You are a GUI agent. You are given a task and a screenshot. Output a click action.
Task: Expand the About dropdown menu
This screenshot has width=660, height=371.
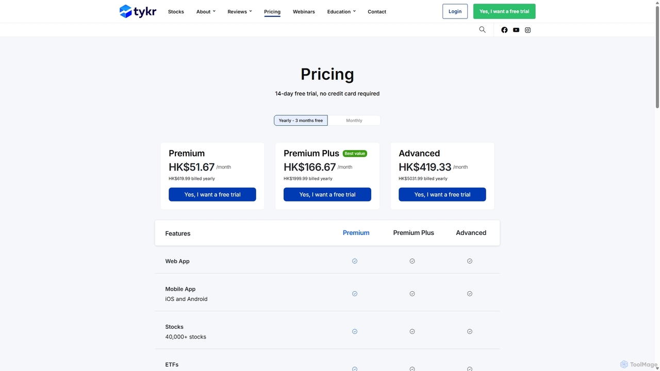tap(206, 11)
